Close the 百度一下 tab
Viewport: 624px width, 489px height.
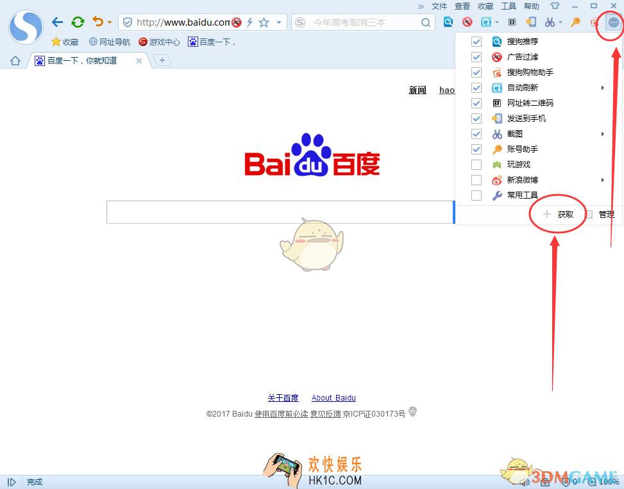pos(139,61)
